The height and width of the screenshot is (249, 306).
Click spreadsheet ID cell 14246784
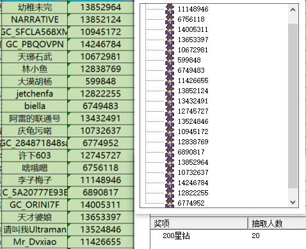click(101, 44)
